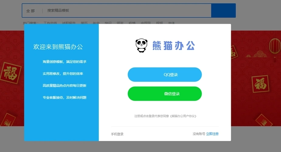
Task: Select the 述职报告 hot search tag
Action: pos(68,23)
